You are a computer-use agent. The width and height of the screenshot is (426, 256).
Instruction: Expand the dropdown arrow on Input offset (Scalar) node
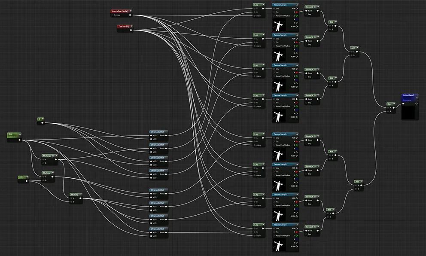click(131, 11)
